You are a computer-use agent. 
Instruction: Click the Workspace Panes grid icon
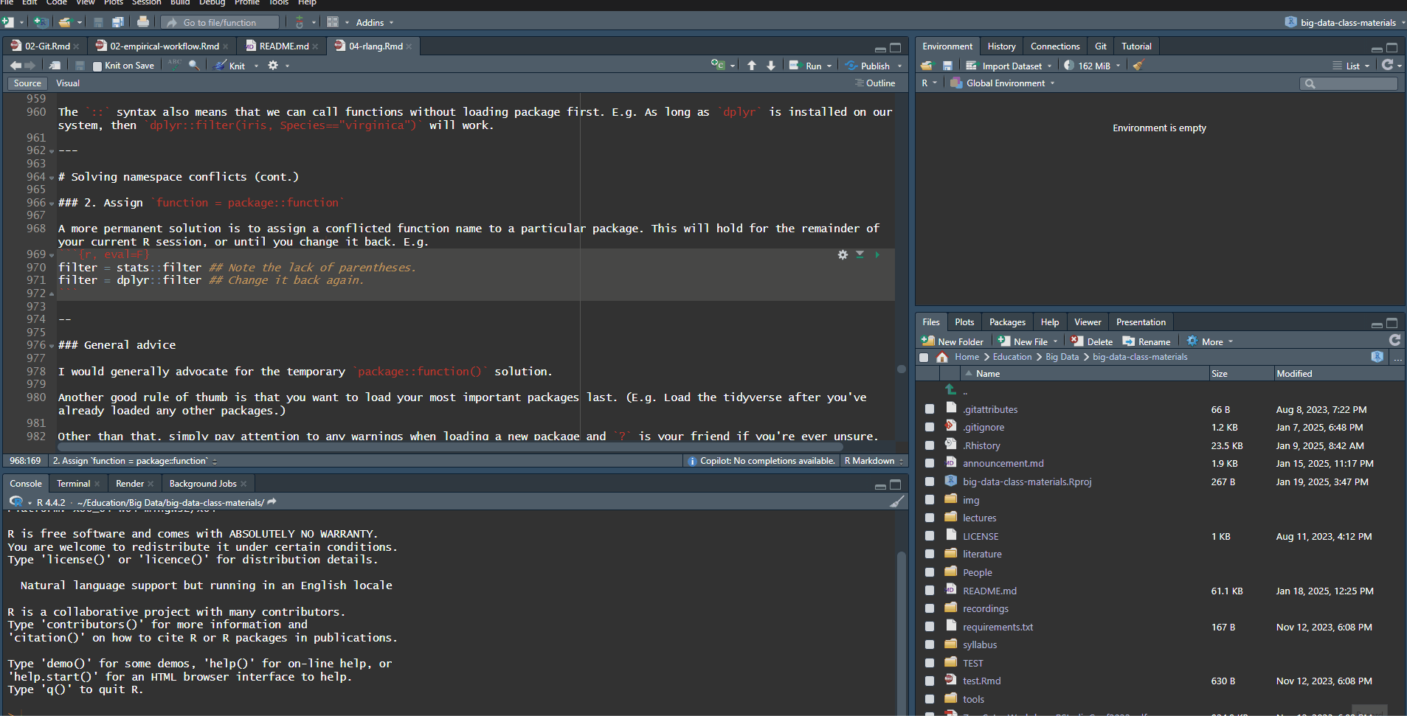click(333, 22)
